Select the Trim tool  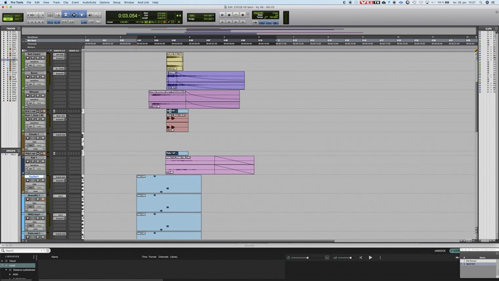click(66, 14)
